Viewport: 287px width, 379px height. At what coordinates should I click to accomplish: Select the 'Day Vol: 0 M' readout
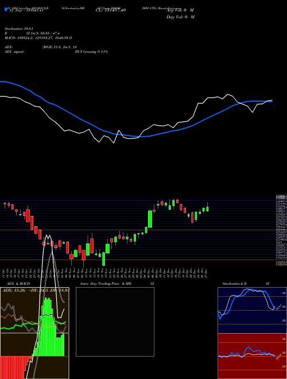(x=180, y=17)
